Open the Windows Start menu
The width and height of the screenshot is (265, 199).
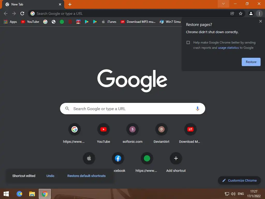coord(6,194)
